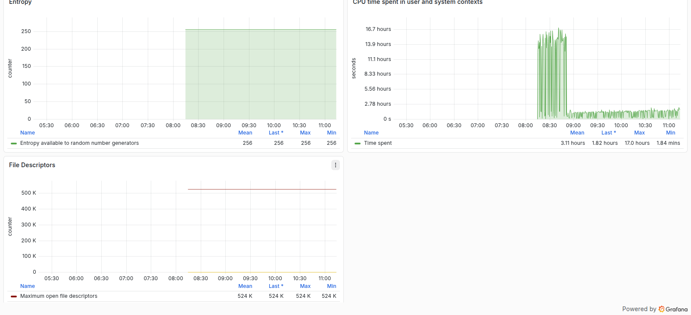Click the '1.84 mins' min value
The height and width of the screenshot is (315, 691).
coord(668,143)
